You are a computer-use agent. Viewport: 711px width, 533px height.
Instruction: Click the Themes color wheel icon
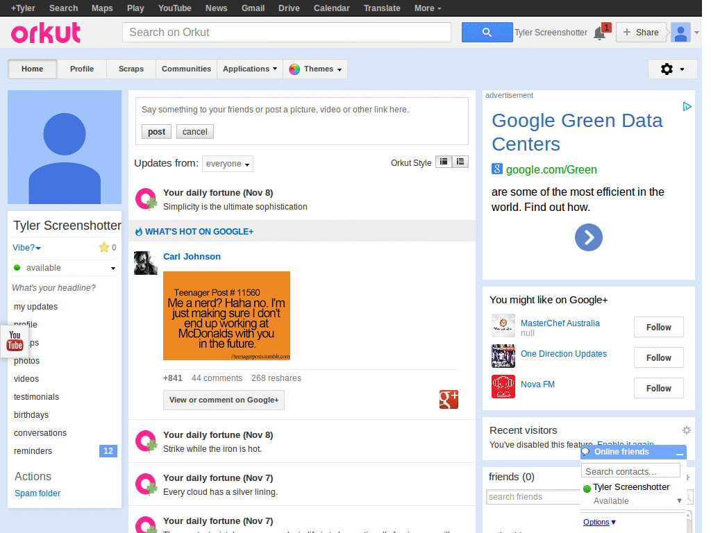click(294, 69)
